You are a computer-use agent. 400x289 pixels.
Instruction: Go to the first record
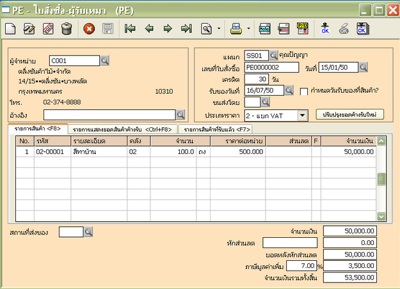coord(130,29)
